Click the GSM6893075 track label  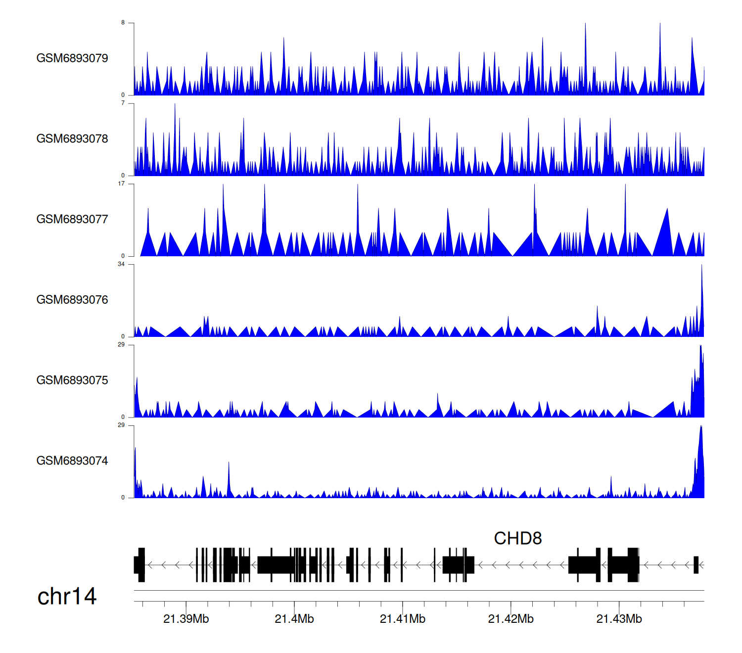72,380
